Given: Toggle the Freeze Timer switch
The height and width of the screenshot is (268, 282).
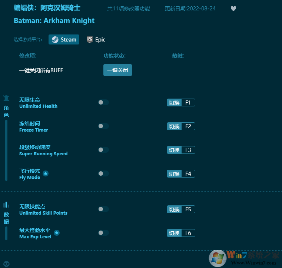Looking at the screenshot, I should (103, 126).
